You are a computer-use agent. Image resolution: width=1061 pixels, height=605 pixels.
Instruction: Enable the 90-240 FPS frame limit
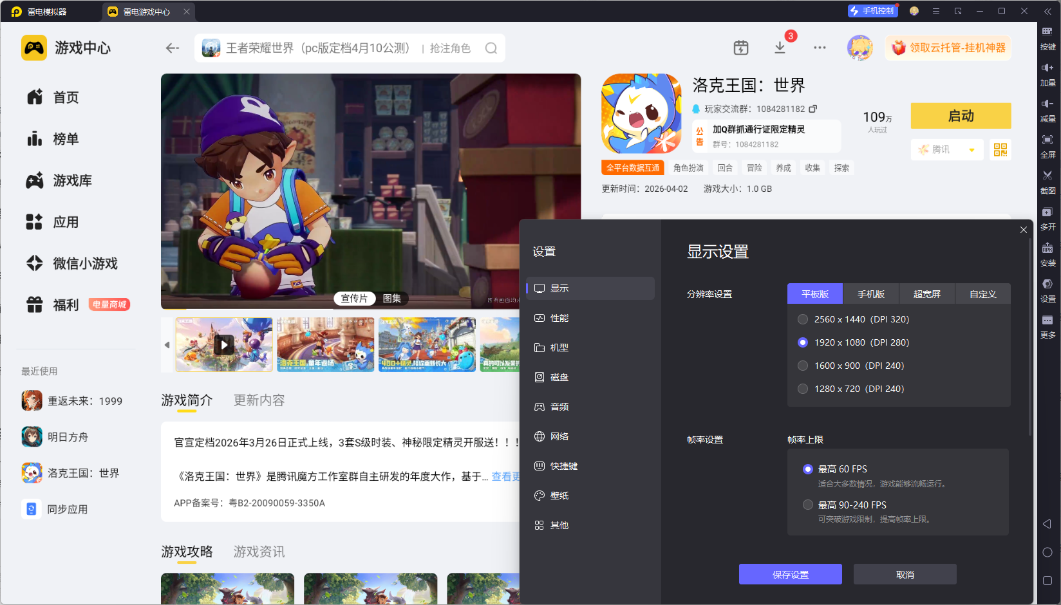808,505
